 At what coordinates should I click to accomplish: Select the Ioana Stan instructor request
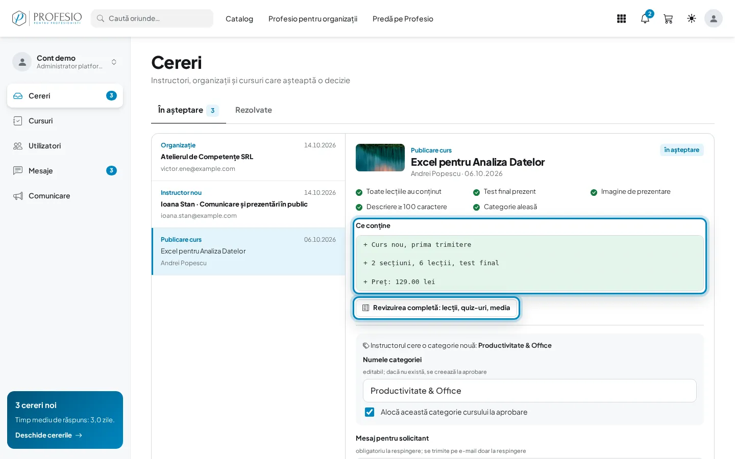248,204
